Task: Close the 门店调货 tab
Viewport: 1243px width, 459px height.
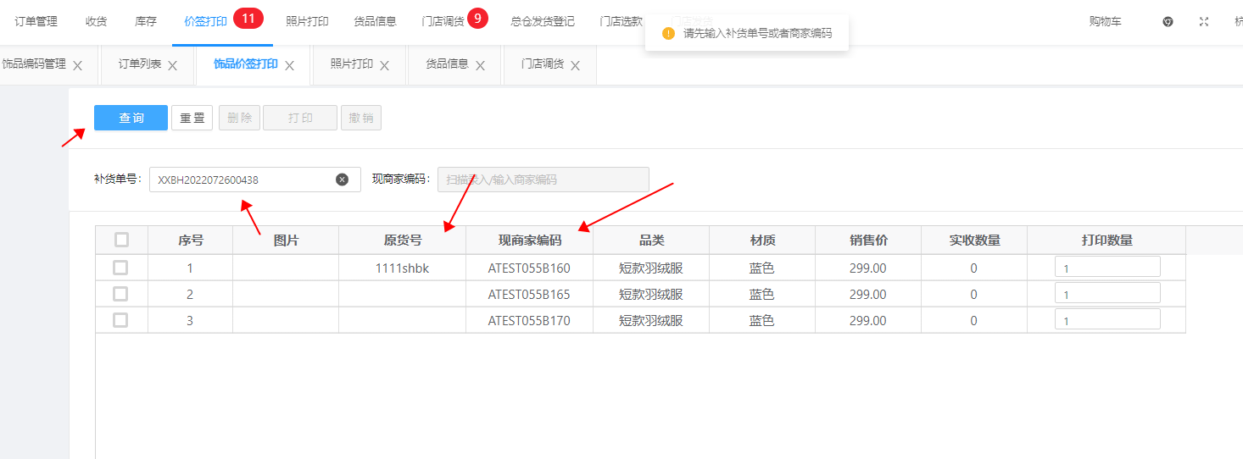Action: [x=575, y=65]
